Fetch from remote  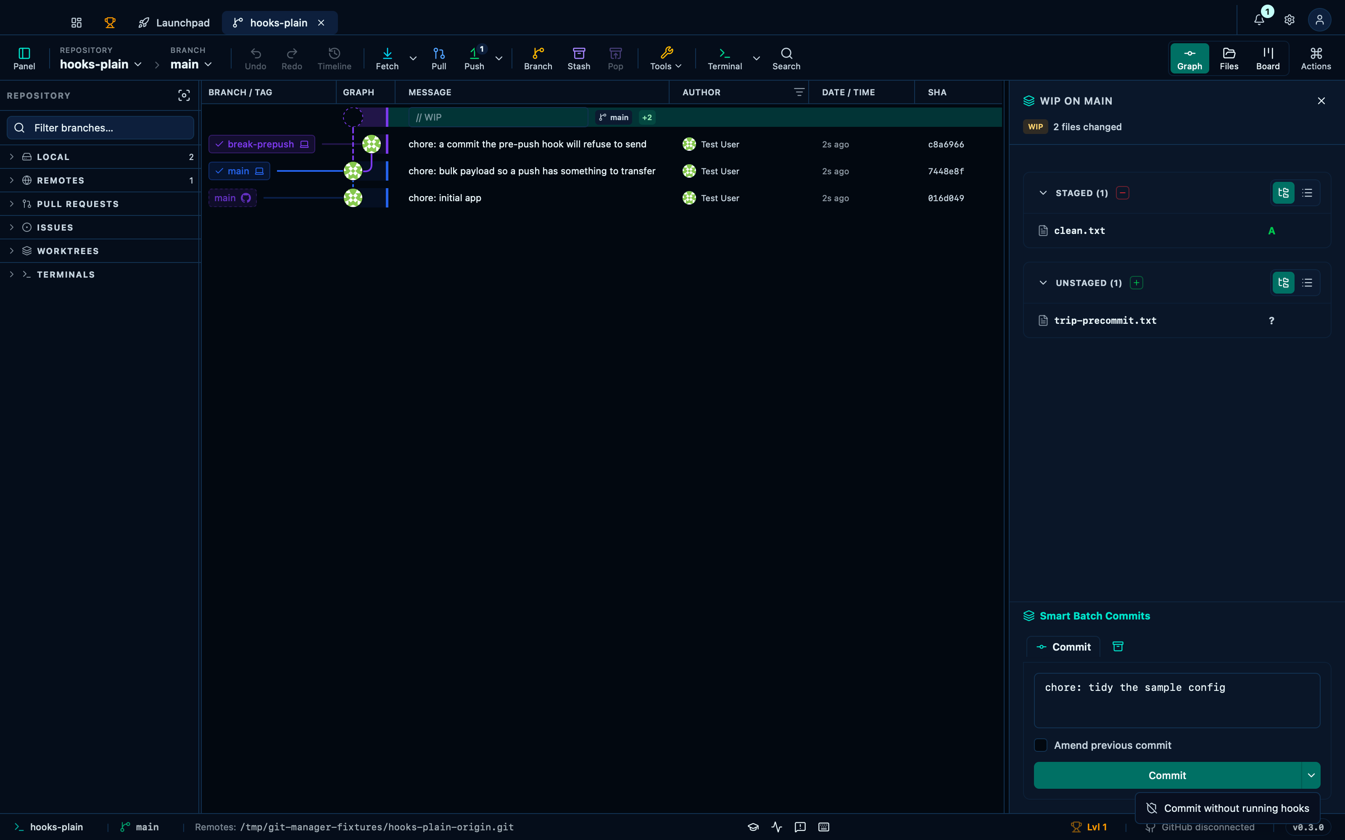[388, 58]
